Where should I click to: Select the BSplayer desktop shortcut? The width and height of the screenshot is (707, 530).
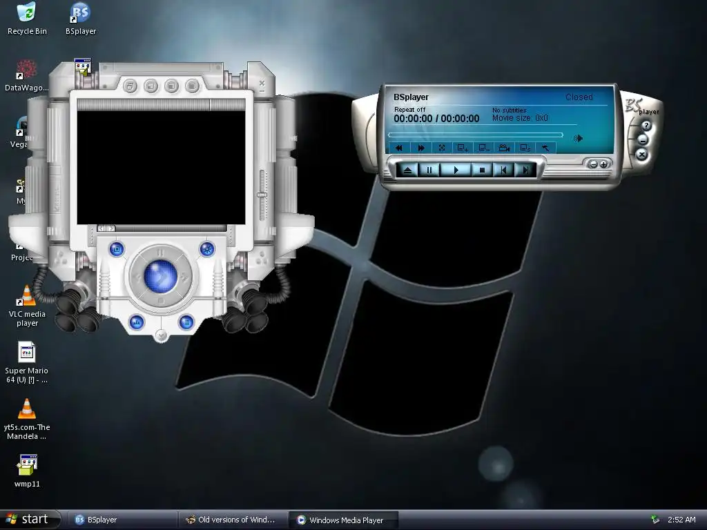coord(81,19)
